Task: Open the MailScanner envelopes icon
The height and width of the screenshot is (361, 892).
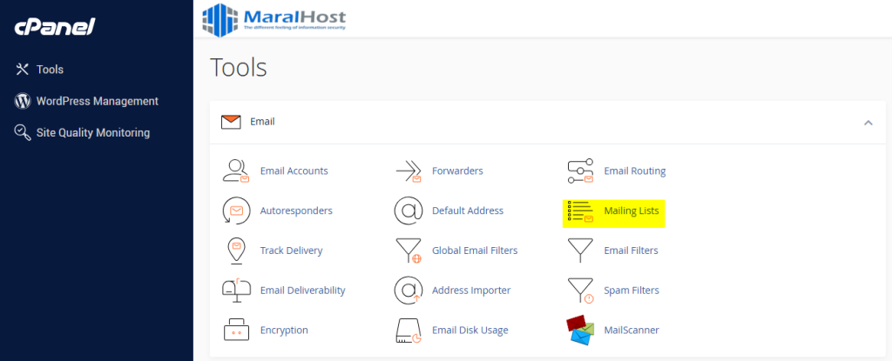Action: pyautogui.click(x=580, y=331)
